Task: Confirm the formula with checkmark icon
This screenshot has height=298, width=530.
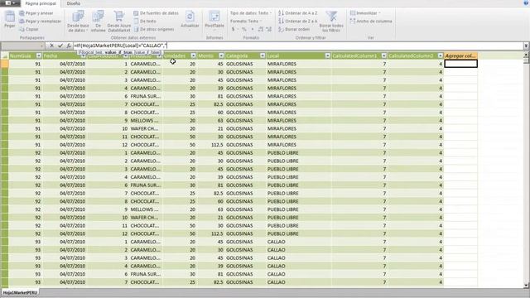Action: [60, 46]
